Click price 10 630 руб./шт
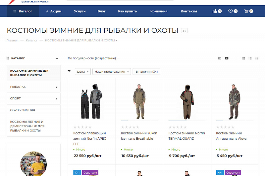Screen dimensions: 265x176 135,156
